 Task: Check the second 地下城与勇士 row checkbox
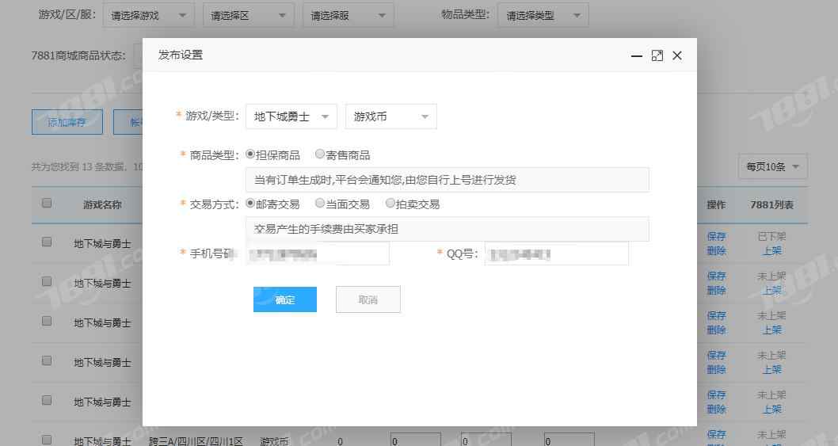coord(47,281)
